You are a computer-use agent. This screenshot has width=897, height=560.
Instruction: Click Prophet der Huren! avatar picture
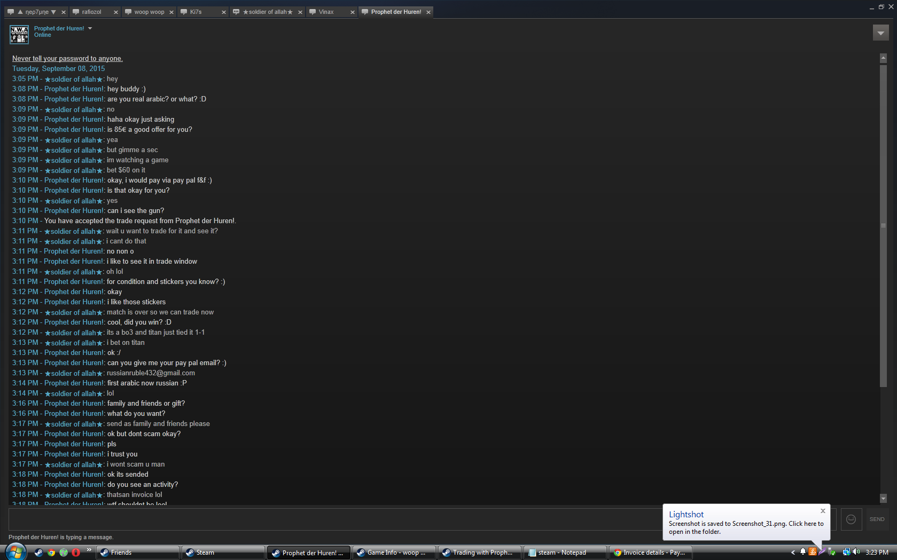point(19,35)
